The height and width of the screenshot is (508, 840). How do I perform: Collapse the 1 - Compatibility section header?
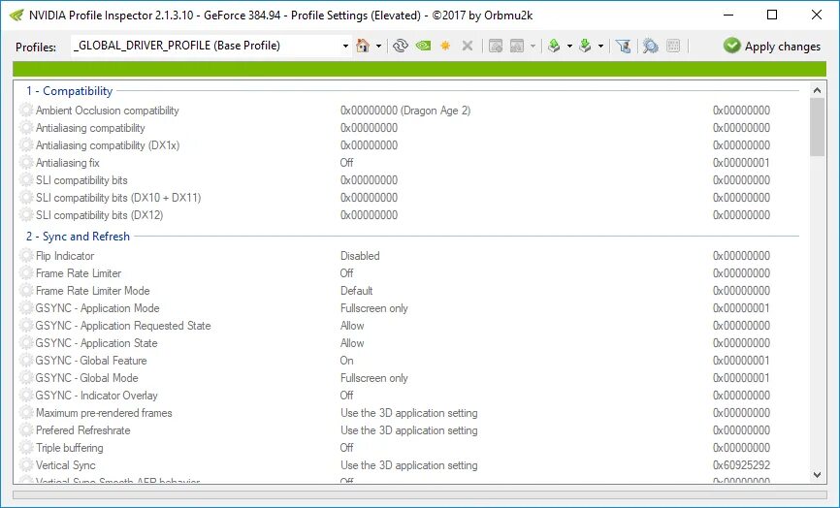point(70,91)
